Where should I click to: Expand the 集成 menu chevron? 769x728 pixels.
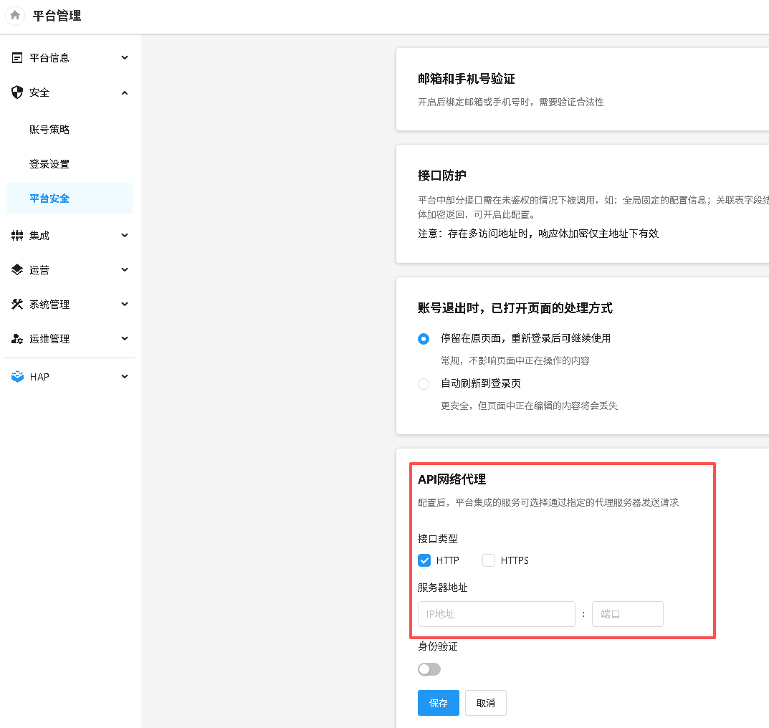[125, 236]
